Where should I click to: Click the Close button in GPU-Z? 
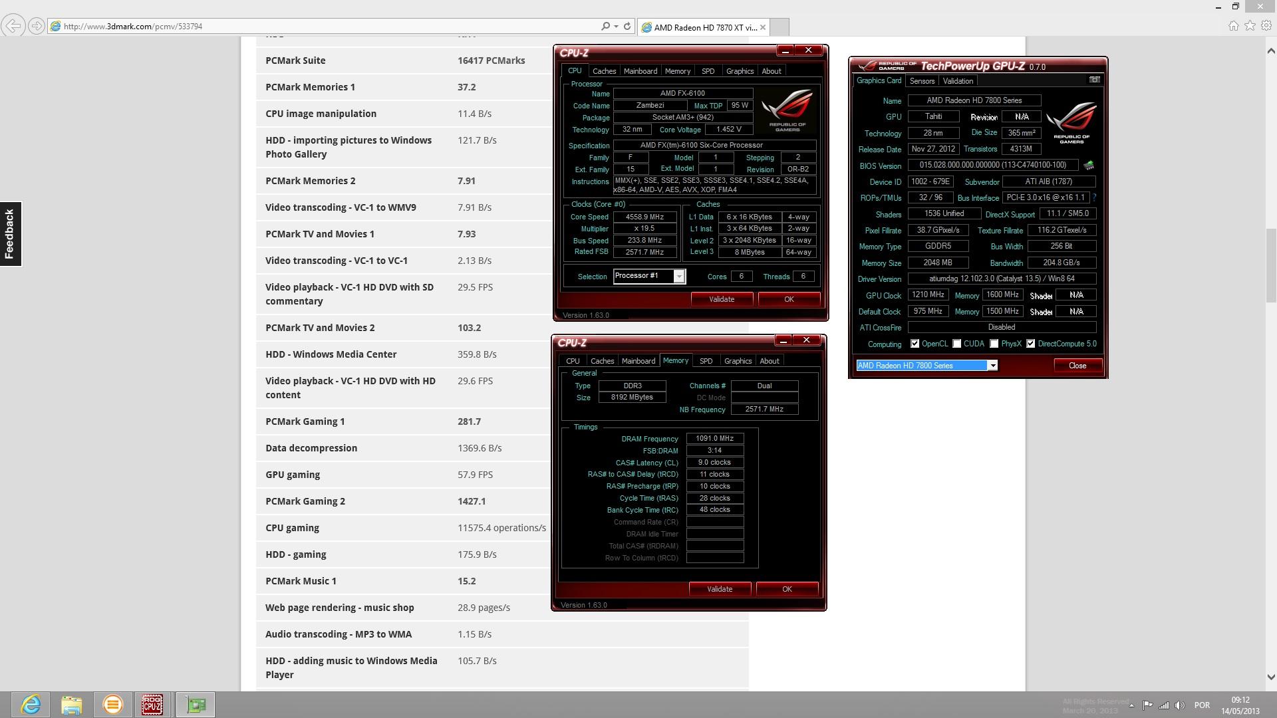pyautogui.click(x=1077, y=366)
